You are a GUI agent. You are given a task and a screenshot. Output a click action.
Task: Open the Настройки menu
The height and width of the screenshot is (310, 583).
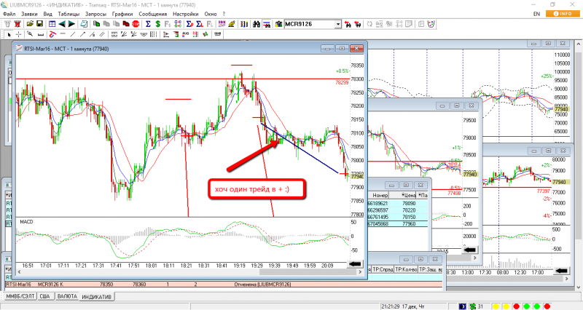coord(186,14)
